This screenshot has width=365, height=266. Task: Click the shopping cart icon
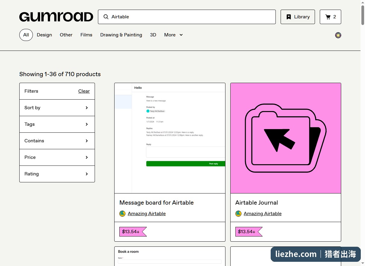coord(328,17)
